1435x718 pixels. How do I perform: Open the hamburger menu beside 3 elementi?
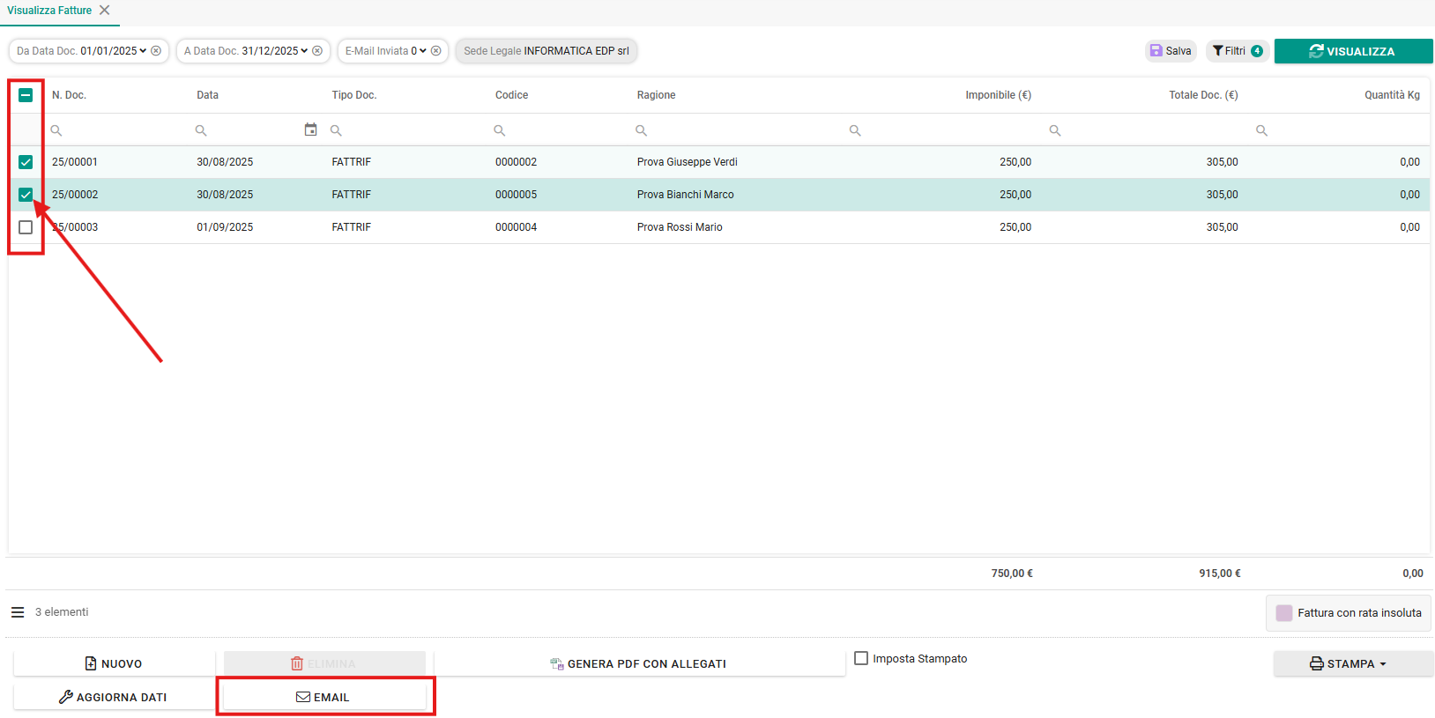click(18, 612)
